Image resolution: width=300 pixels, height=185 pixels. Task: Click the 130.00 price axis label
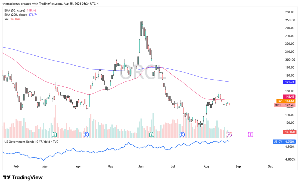tap(290, 115)
